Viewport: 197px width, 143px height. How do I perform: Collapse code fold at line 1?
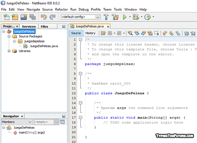tap(80, 40)
